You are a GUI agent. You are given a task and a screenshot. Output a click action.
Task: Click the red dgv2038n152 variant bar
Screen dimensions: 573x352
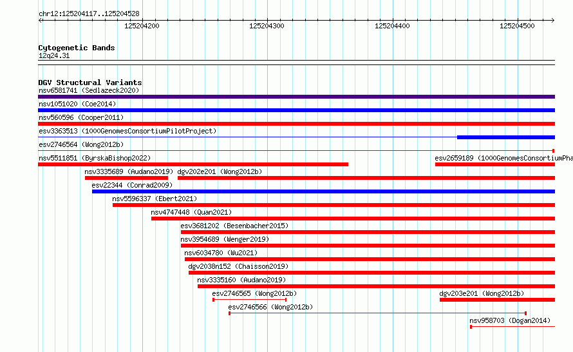pos(371,273)
